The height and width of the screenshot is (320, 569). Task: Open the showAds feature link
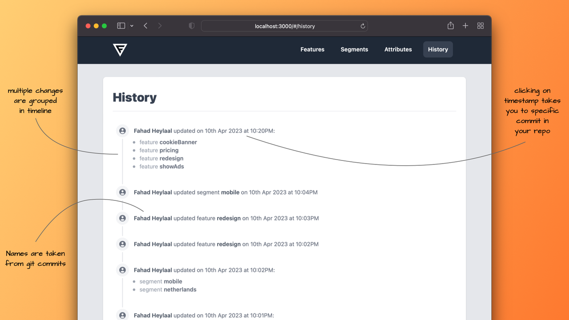click(172, 166)
